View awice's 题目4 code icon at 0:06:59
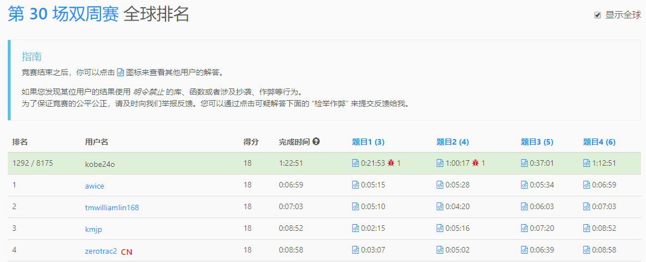The height and width of the screenshot is (262, 646). 587,185
